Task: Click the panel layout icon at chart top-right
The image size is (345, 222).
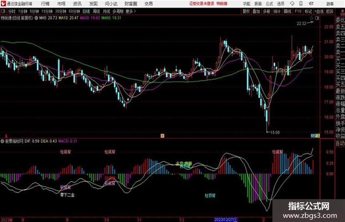Action: coord(317,18)
